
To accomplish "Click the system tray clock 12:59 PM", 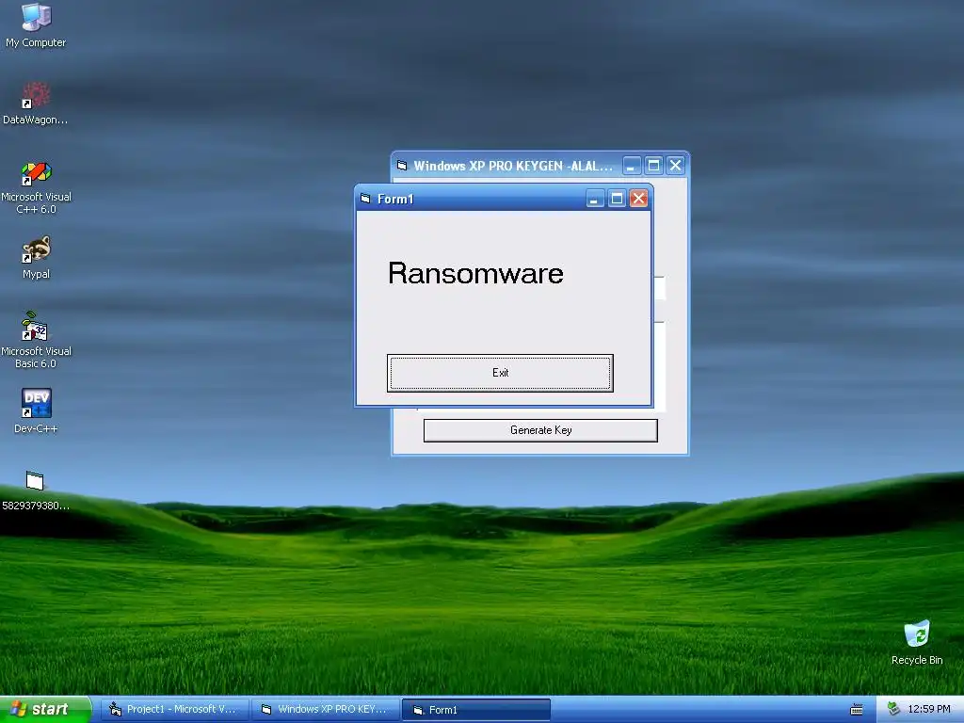I will (929, 710).
